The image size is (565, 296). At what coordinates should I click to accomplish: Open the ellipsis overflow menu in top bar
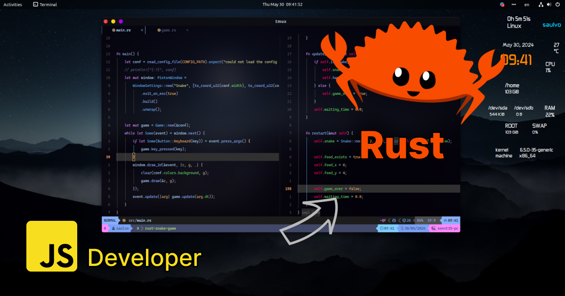pos(514,4)
